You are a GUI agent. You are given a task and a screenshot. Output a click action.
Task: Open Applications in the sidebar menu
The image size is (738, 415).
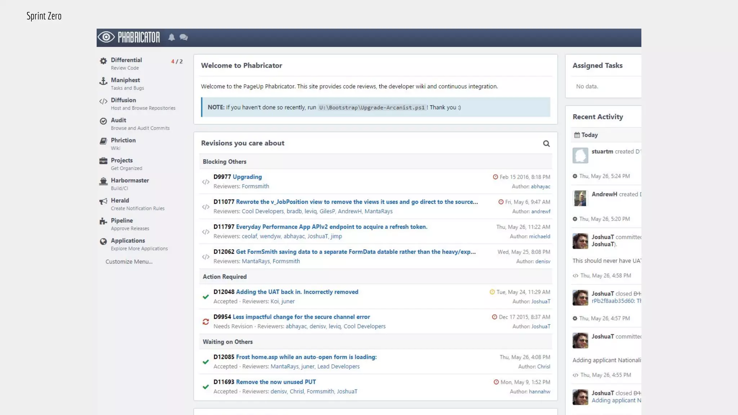[128, 241]
